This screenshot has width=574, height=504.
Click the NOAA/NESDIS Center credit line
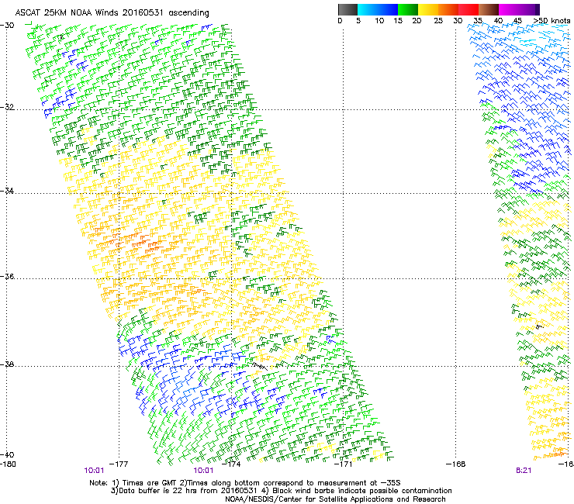pyautogui.click(x=335, y=499)
